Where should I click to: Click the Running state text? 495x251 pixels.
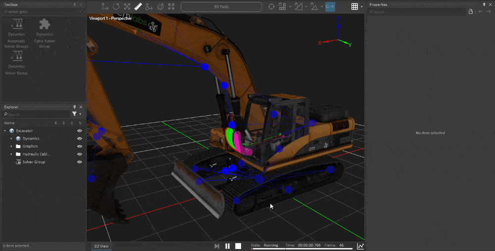271,246
